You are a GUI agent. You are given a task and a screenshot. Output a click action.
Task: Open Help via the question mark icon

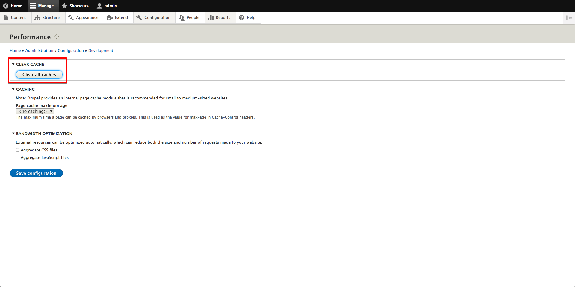coord(242,18)
